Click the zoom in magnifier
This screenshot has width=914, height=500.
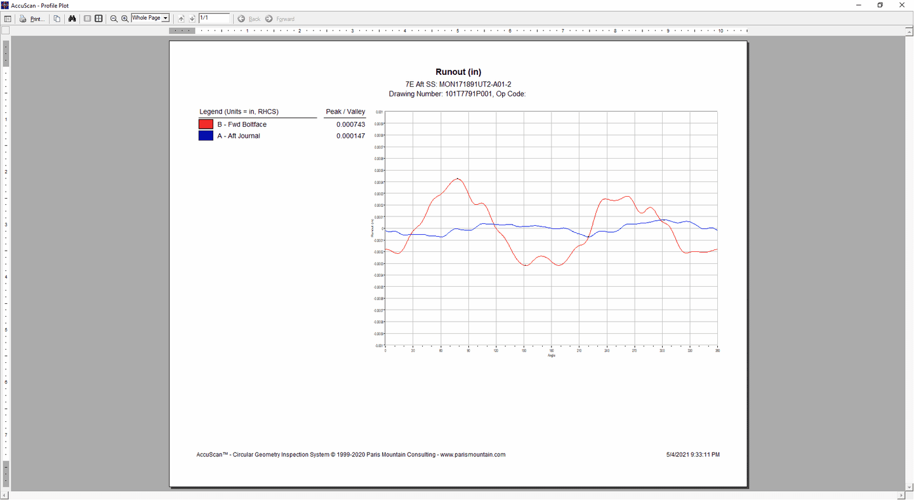125,19
